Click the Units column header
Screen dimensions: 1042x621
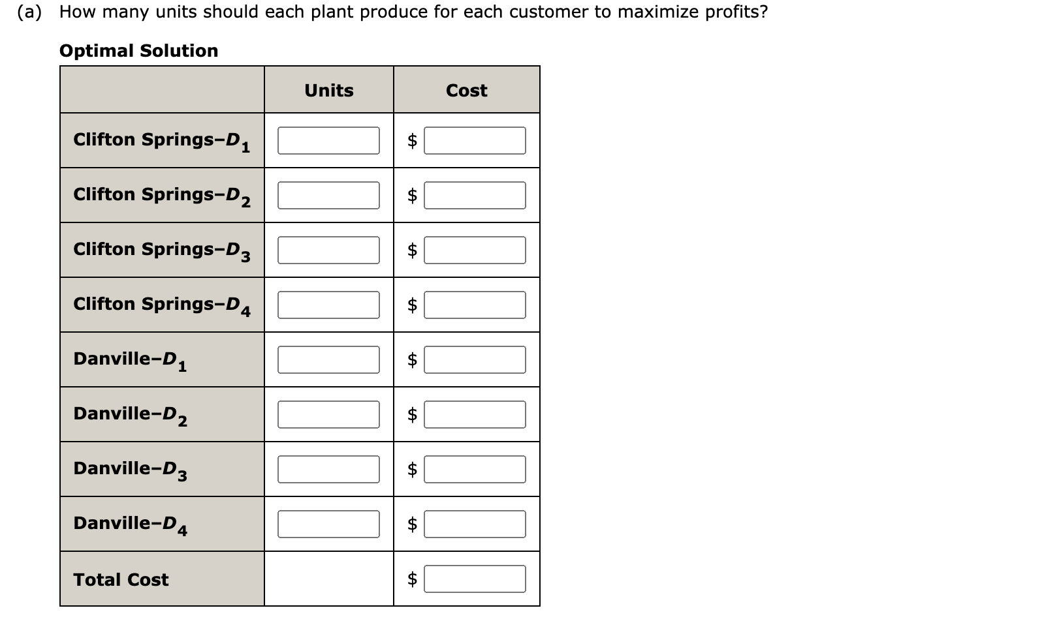click(328, 90)
